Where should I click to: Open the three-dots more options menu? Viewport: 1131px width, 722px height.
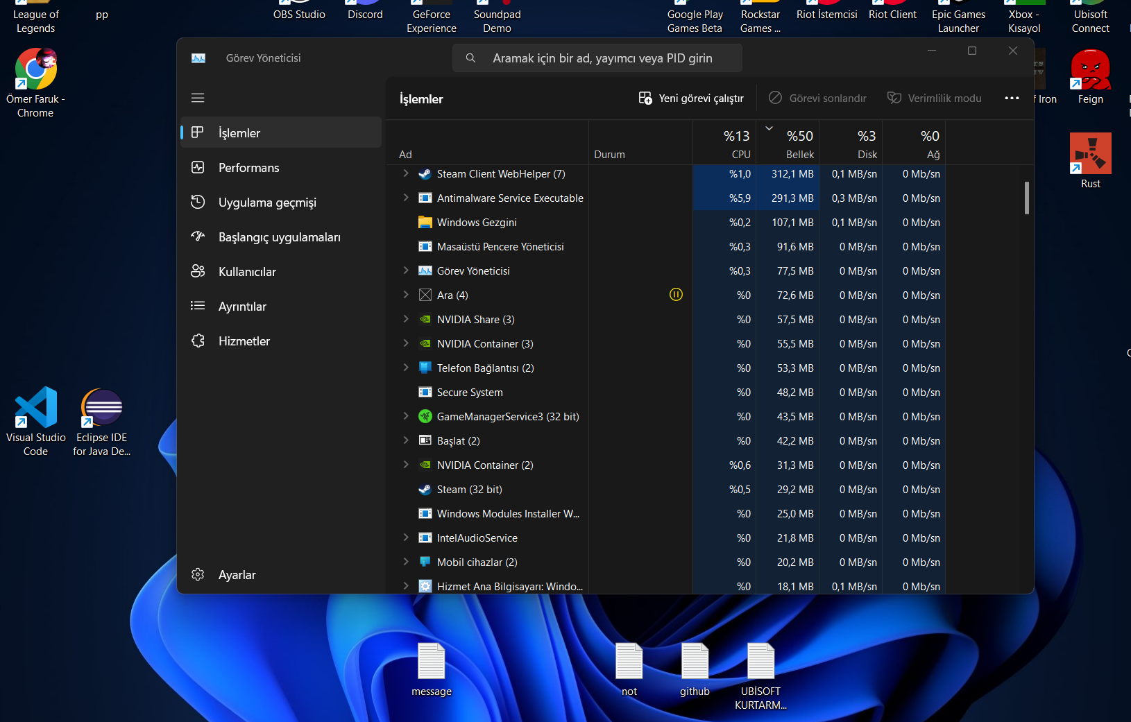coord(1012,98)
